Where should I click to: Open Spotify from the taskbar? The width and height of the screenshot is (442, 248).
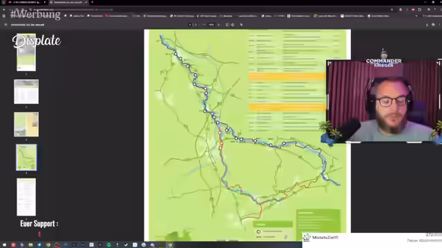pos(109,245)
